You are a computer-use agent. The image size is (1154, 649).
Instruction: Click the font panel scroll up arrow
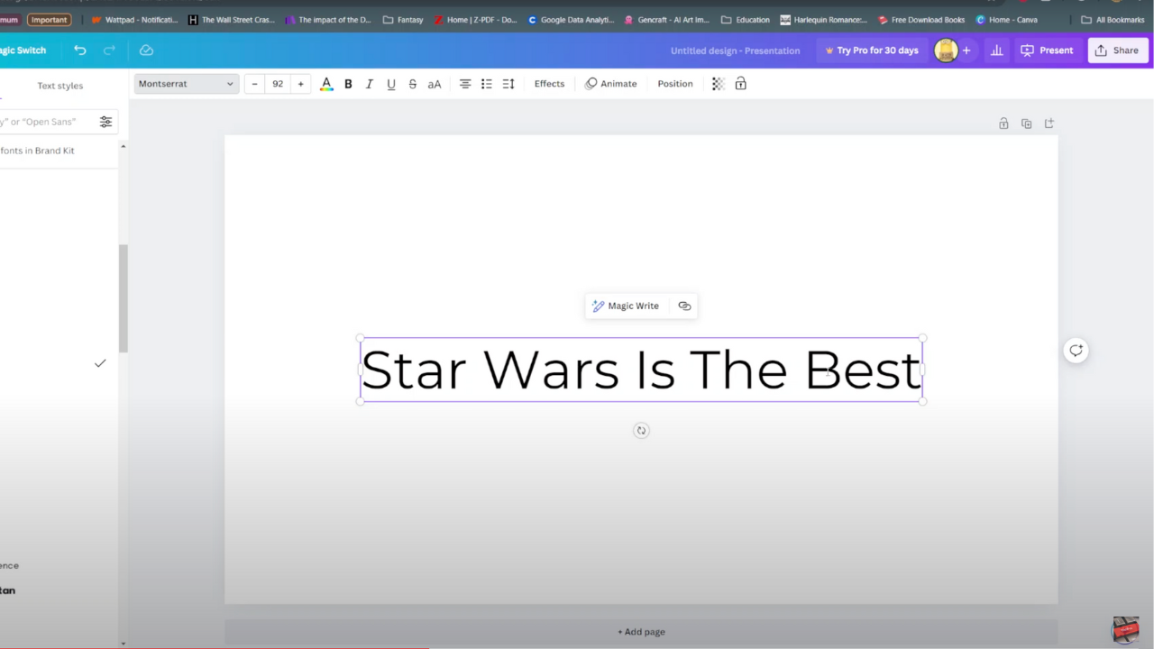(x=123, y=146)
